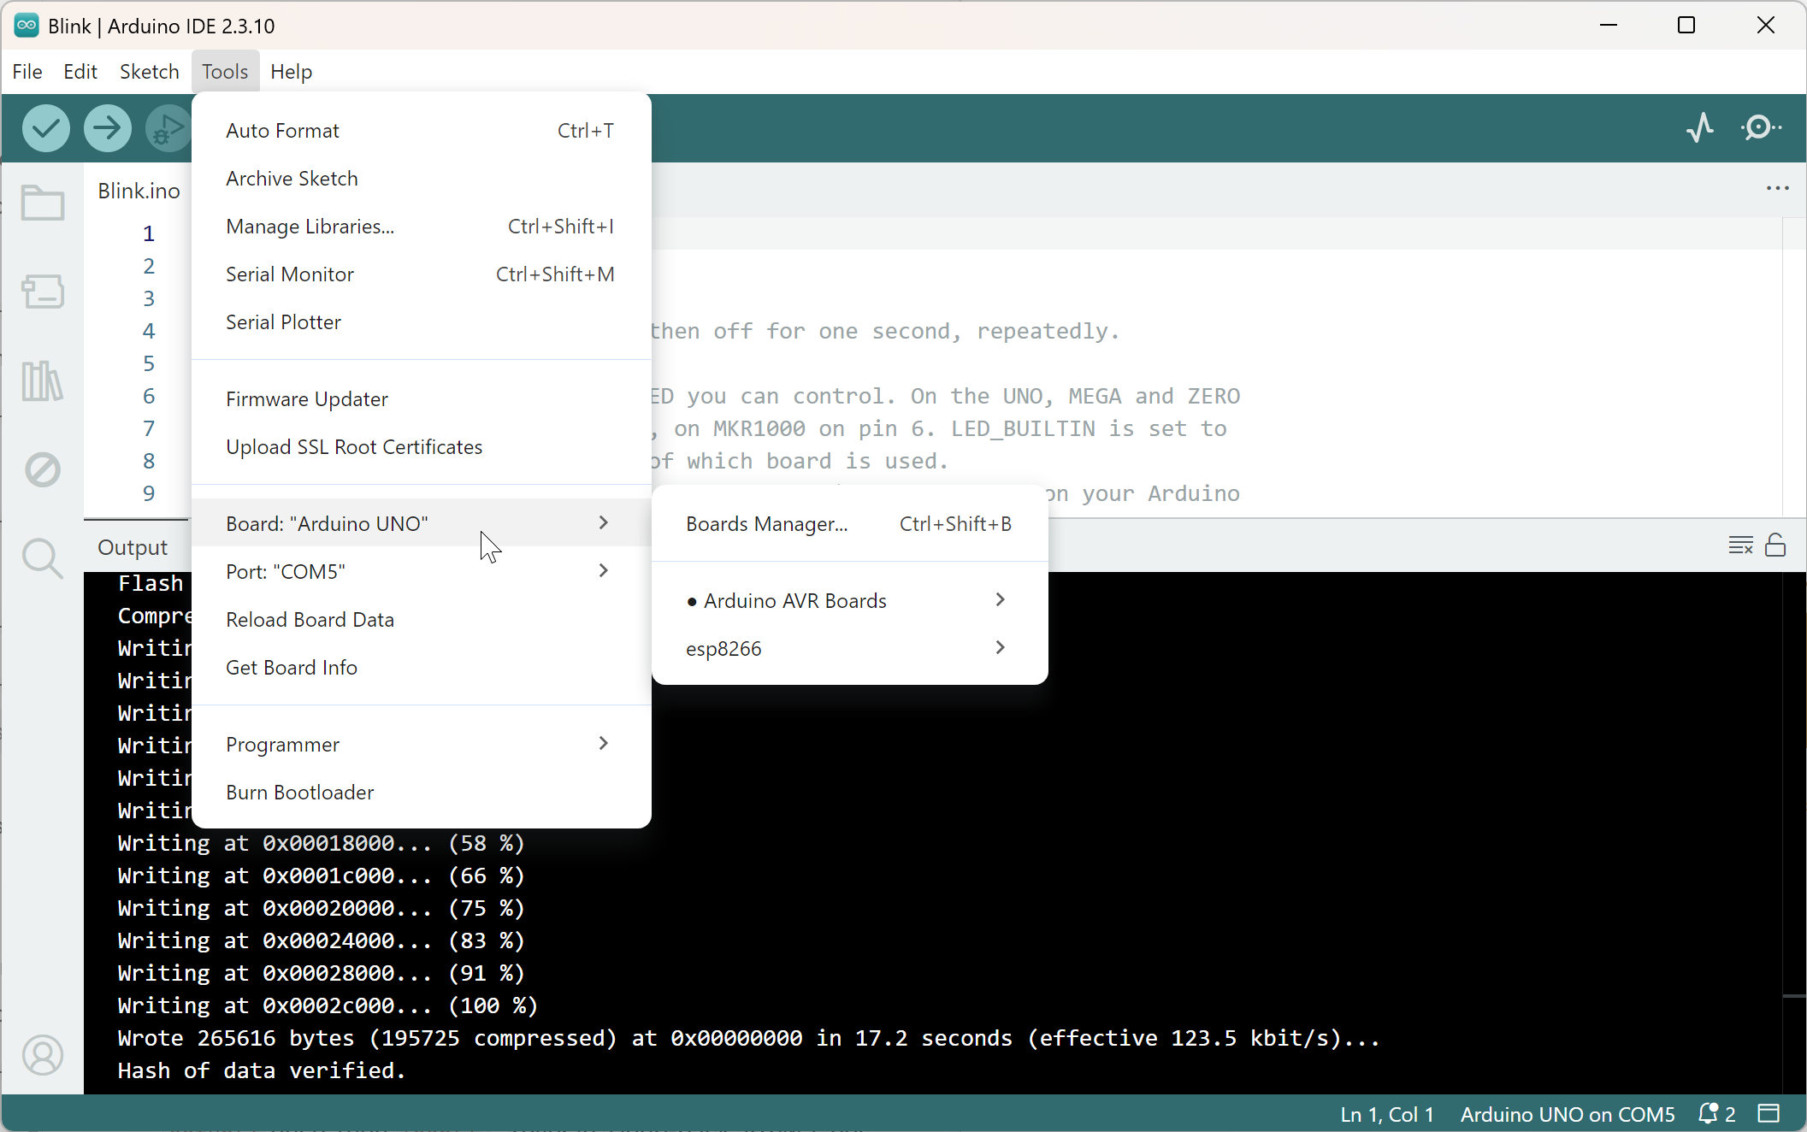The width and height of the screenshot is (1807, 1132).
Task: Open the Library Manager sidebar icon
Action: click(43, 380)
